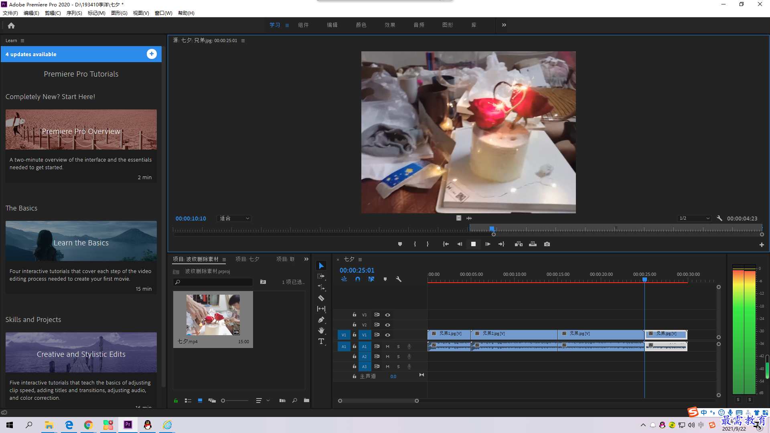Viewport: 770px width, 433px height.
Task: Select the Selection tool arrow
Action: (x=321, y=266)
